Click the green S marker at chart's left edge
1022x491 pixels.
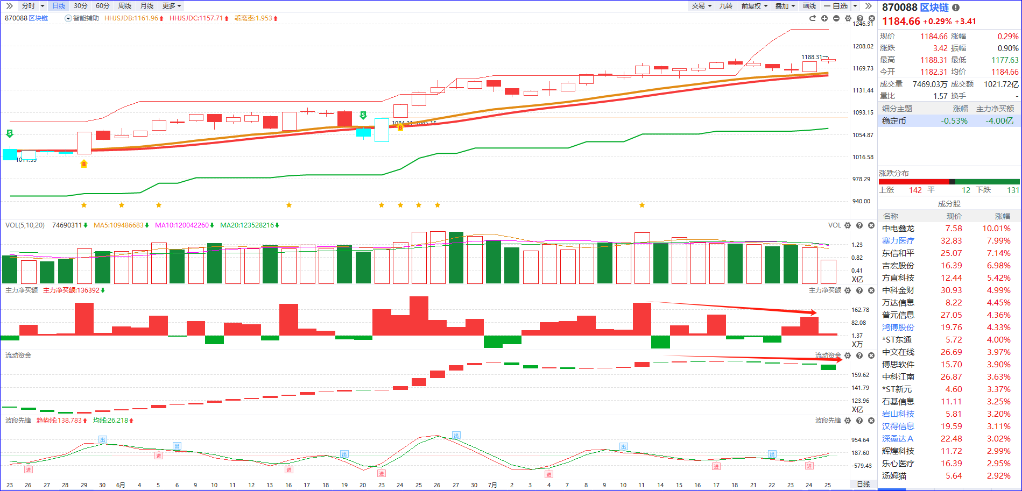pyautogui.click(x=9, y=133)
